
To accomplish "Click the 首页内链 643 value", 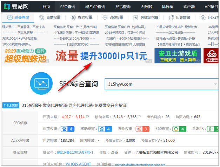I will 197,117.
